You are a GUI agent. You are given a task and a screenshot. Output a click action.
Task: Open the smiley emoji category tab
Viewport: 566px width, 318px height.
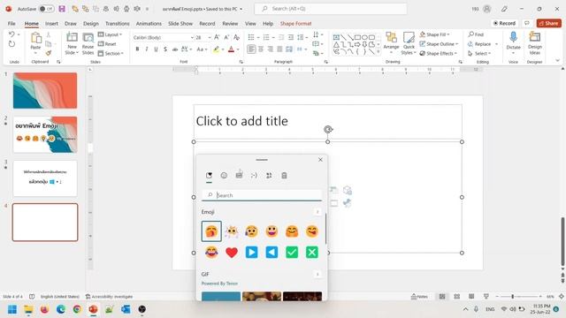tap(224, 175)
